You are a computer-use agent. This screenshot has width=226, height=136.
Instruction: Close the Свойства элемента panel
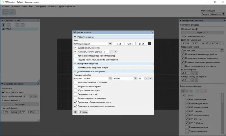(38, 84)
